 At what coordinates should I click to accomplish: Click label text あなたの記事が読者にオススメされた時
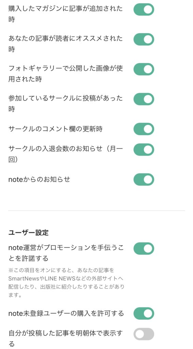(x=65, y=44)
